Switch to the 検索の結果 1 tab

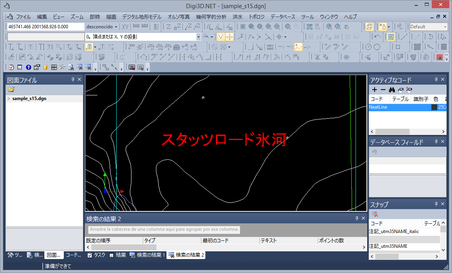pos(147,255)
